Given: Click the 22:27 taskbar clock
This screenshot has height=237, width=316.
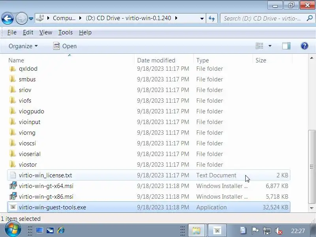Looking at the screenshot, I should click(x=298, y=231).
